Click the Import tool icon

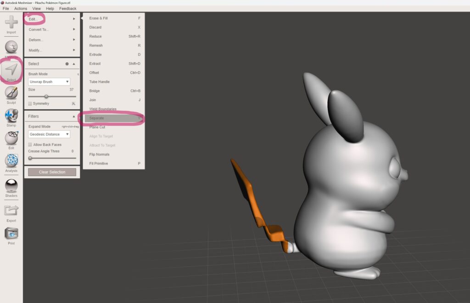click(11, 23)
